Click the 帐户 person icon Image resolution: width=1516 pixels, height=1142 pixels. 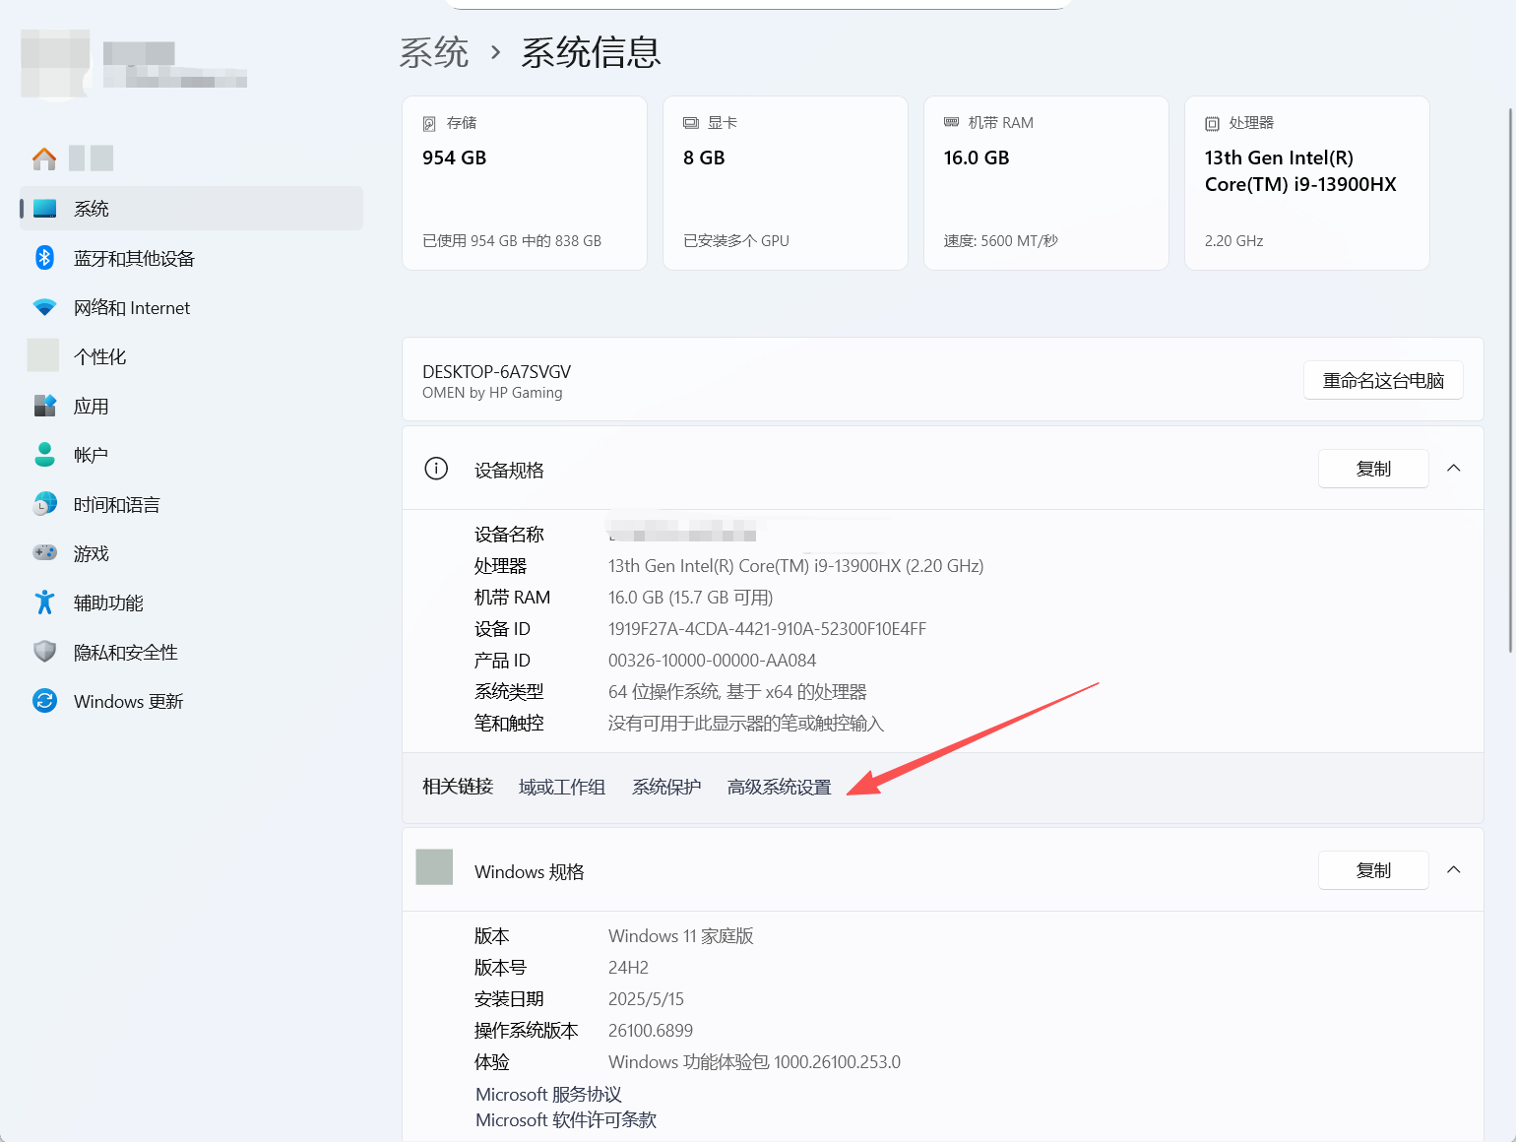pyautogui.click(x=44, y=455)
